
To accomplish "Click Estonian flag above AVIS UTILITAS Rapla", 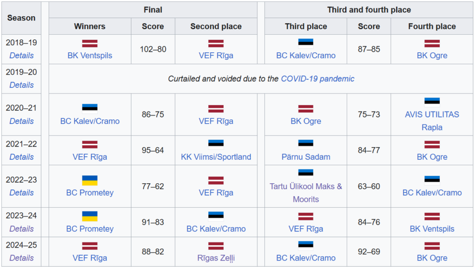I will [432, 102].
